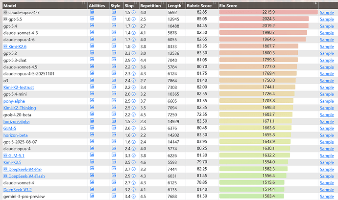Viewport: 338px width, 200px height.
Task: Open Abilities chart icon for Kimi-K2-Instruct
Action: (92, 87)
